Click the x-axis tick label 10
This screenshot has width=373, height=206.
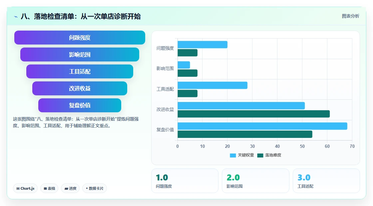202,147
